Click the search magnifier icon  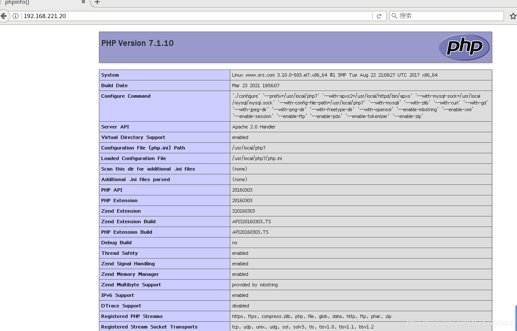click(394, 16)
